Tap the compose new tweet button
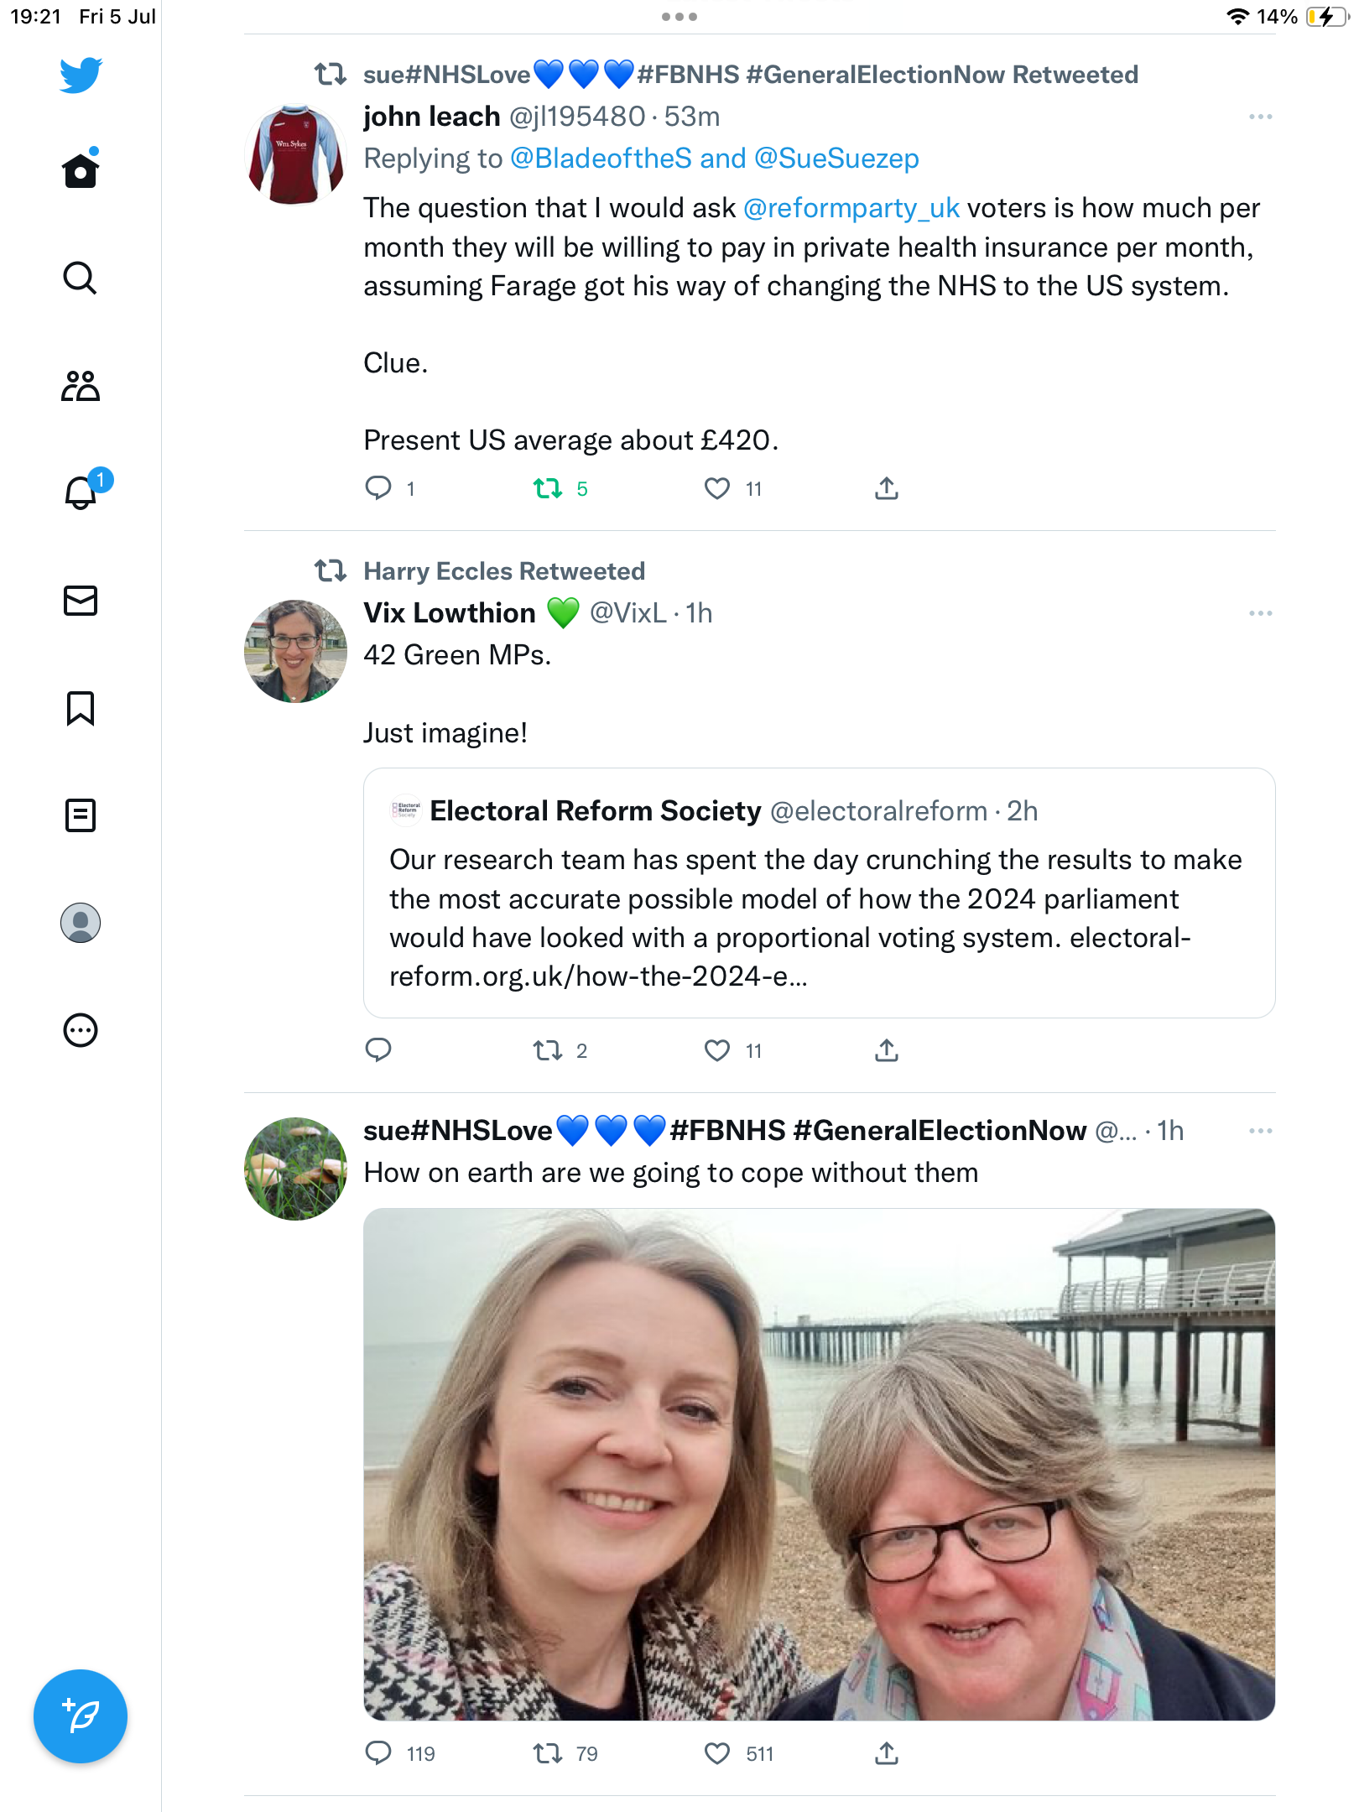1359x1812 pixels. (x=81, y=1716)
